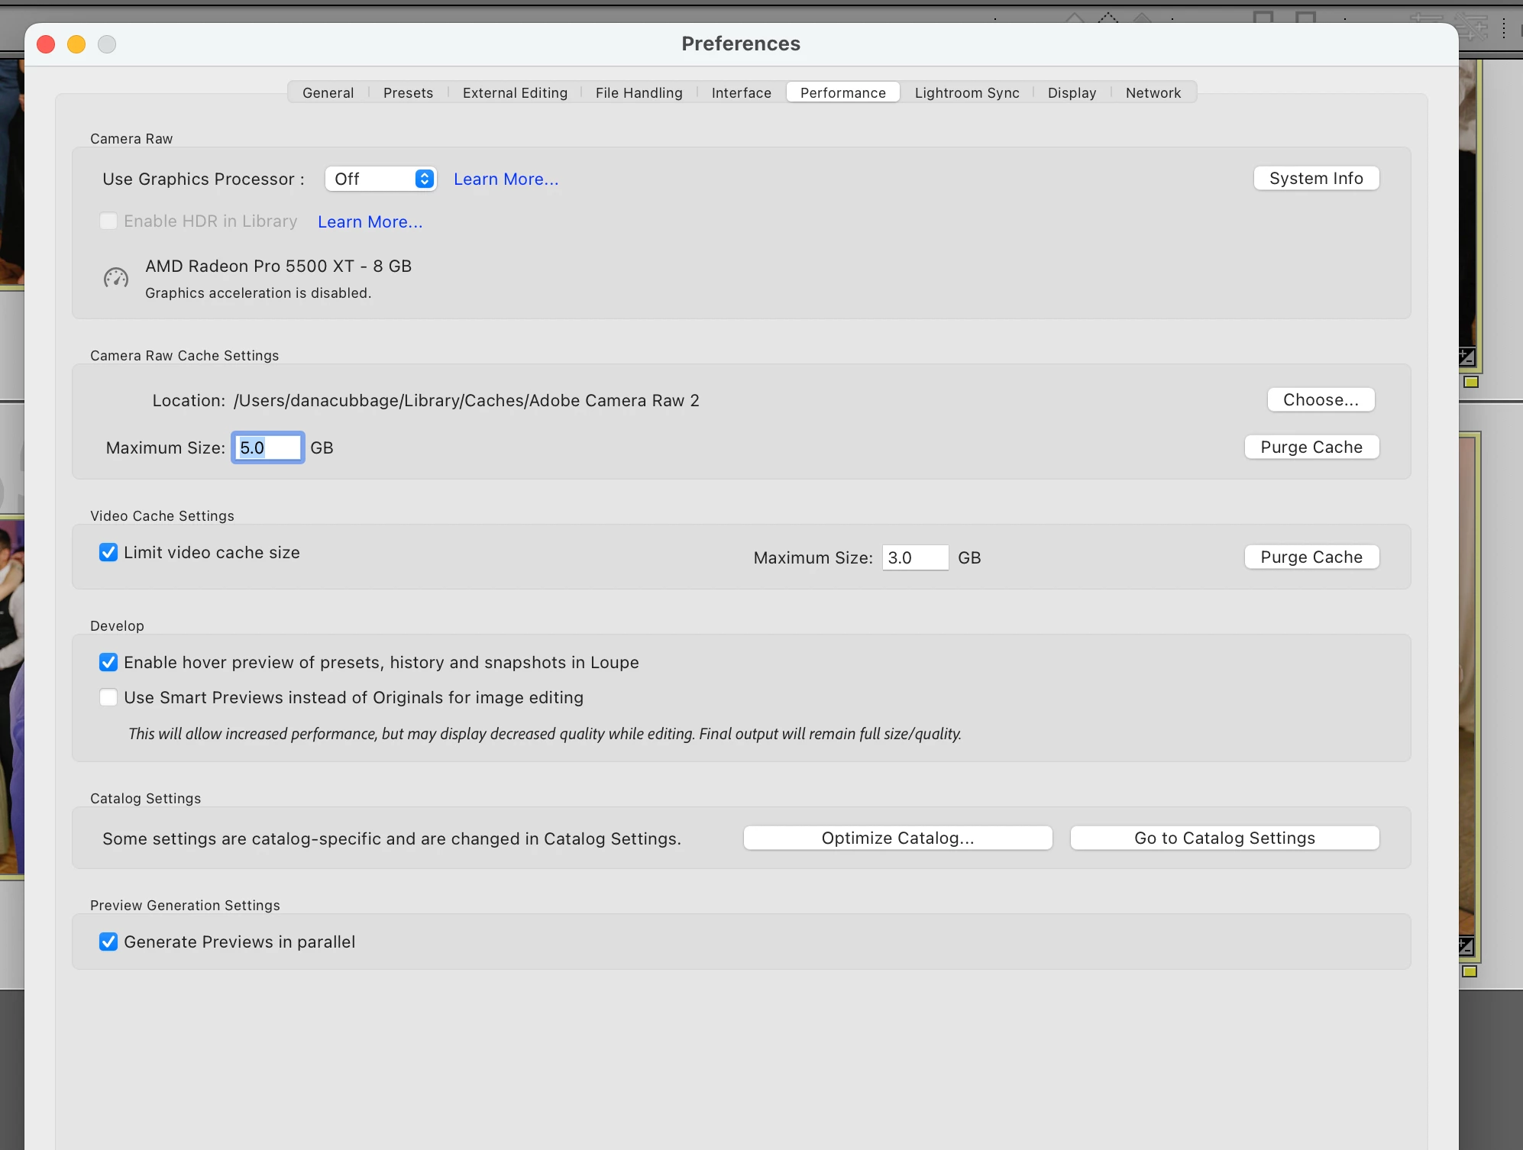Image resolution: width=1523 pixels, height=1150 pixels.
Task: Click the yellow color label under the upper thumbnail
Action: coord(1471,382)
